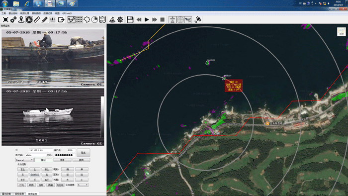This screenshot has width=348, height=196.
Task: Toggle the waveform curve display icon
Action: (x=71, y=20)
